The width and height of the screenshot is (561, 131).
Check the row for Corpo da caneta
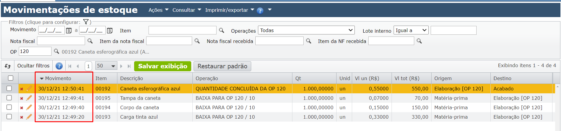point(9,107)
